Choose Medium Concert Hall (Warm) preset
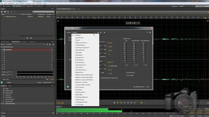The width and height of the screenshot is (209, 117). tap(84, 80)
